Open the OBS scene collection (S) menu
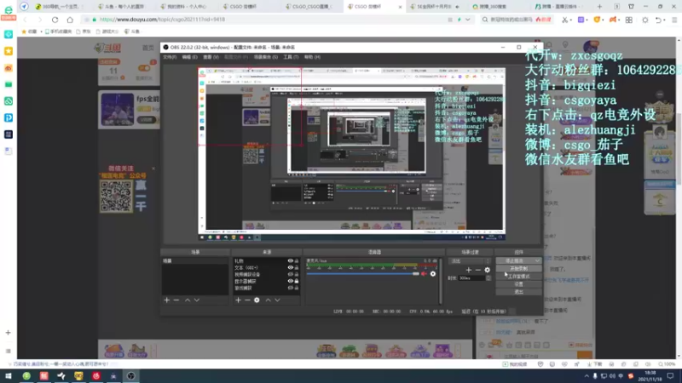 click(x=266, y=57)
